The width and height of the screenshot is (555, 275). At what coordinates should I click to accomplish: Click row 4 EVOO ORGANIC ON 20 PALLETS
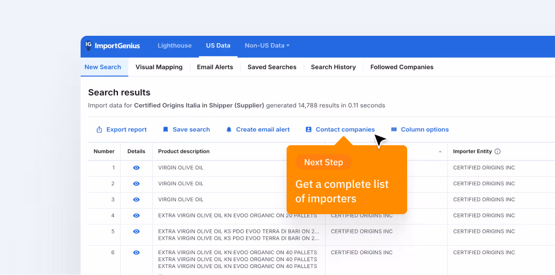(x=237, y=216)
